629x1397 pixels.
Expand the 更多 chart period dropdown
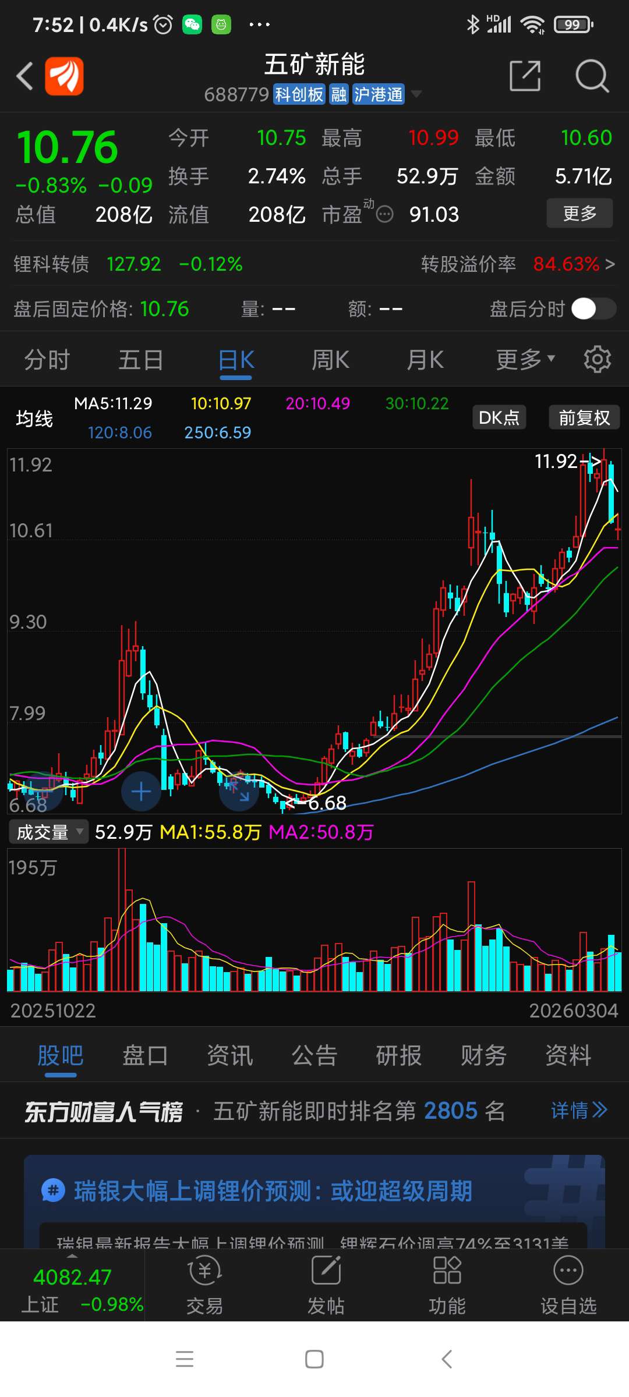tap(525, 360)
